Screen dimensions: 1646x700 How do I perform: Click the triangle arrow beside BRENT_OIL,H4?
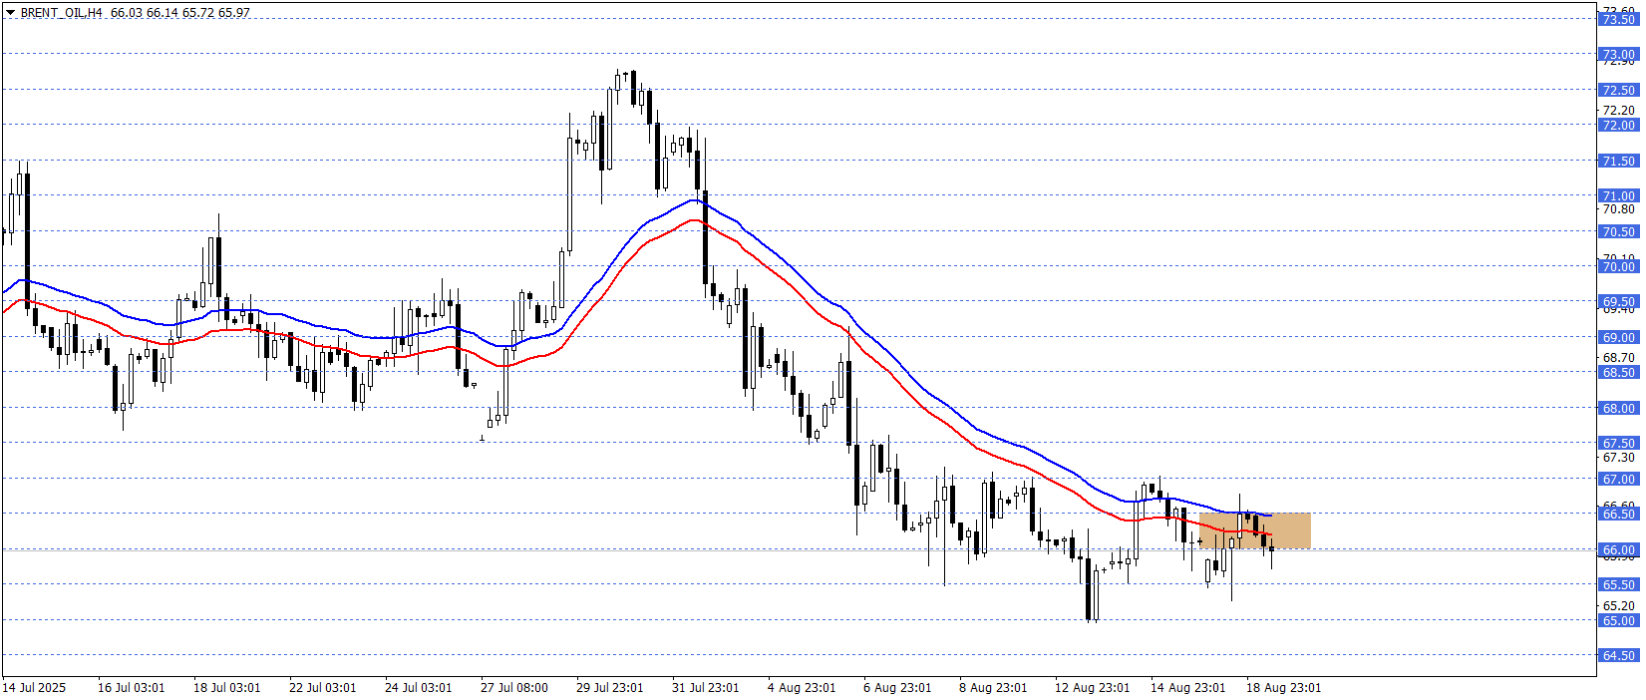10,13
